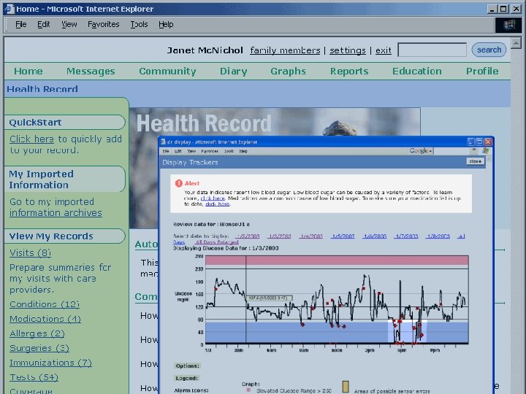Image resolution: width=526 pixels, height=394 pixels.
Task: Click the search button
Action: point(489,50)
